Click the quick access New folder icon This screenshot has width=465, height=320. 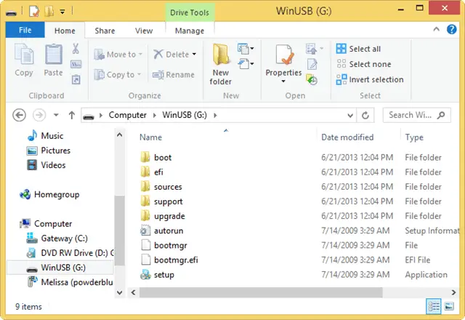click(49, 12)
